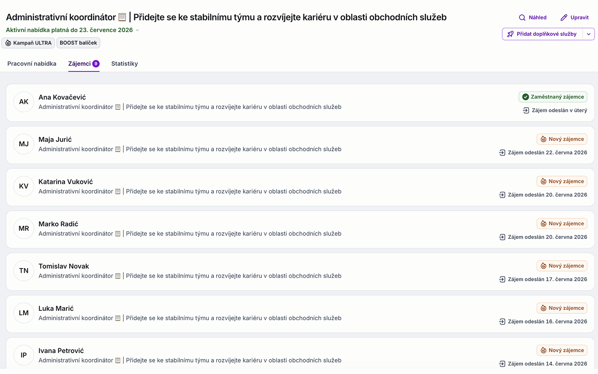
Task: Expand the additional services dropdown arrow
Action: pos(589,34)
